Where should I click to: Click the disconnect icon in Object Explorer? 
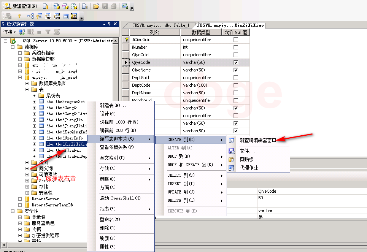coord(30,32)
